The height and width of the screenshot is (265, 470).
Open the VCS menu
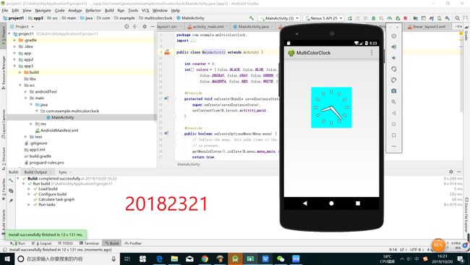[145, 10]
